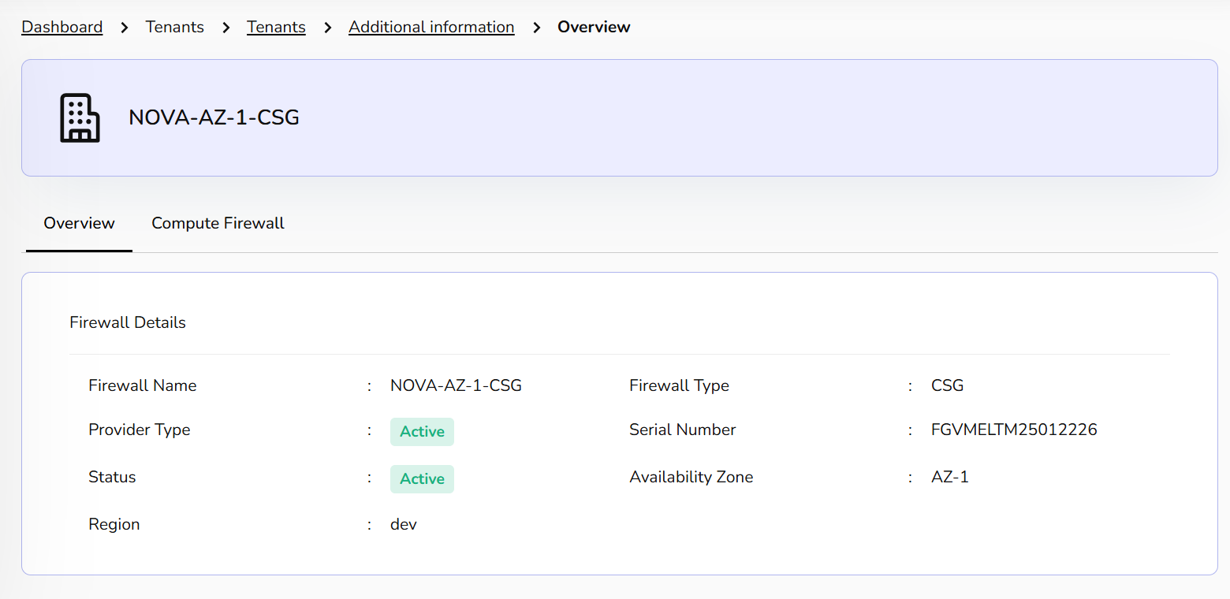Click the Active badge next to Status
This screenshot has height=599, width=1230.
pos(422,478)
